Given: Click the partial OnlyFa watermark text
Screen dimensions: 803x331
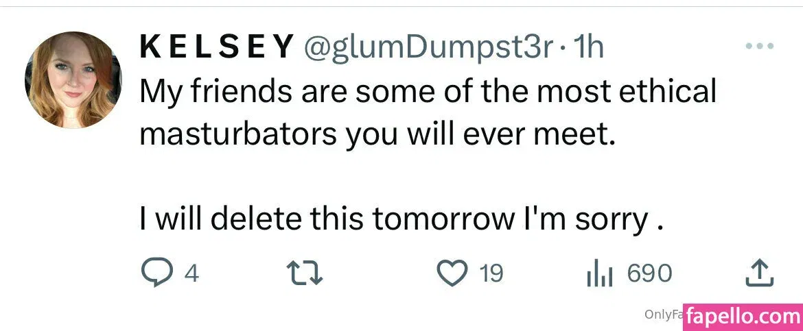Looking at the screenshot, I should click(662, 314).
